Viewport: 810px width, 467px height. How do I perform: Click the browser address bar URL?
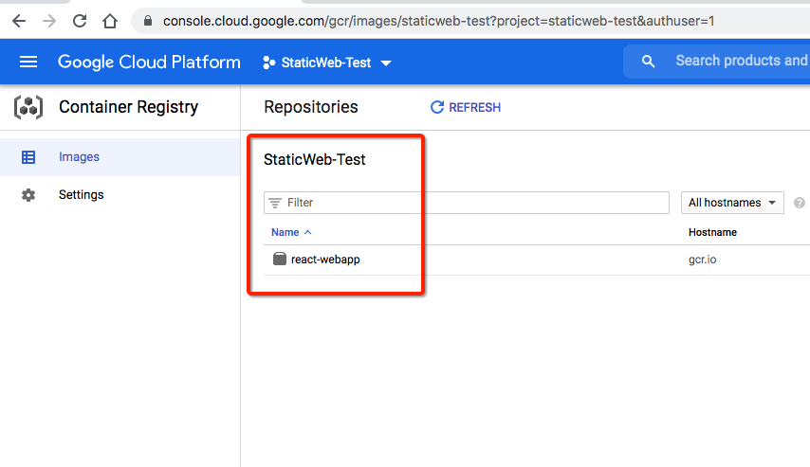(436, 20)
